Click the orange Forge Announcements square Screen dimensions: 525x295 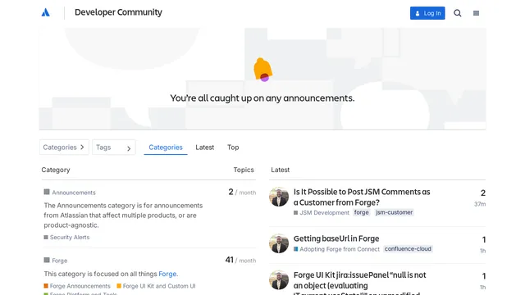pyautogui.click(x=46, y=286)
